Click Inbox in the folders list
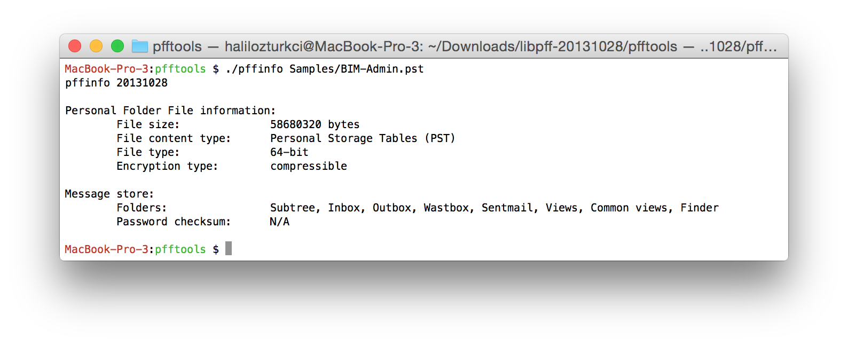Viewport: 848px width, 346px height. tap(344, 208)
